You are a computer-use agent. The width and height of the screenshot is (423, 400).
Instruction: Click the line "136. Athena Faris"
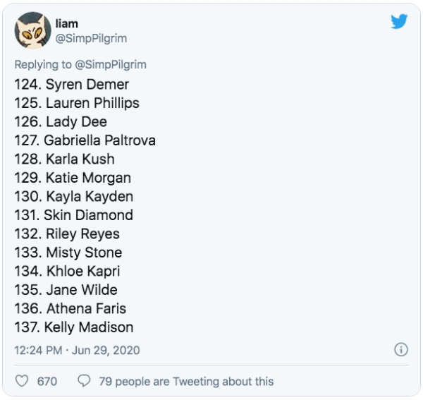69,308
